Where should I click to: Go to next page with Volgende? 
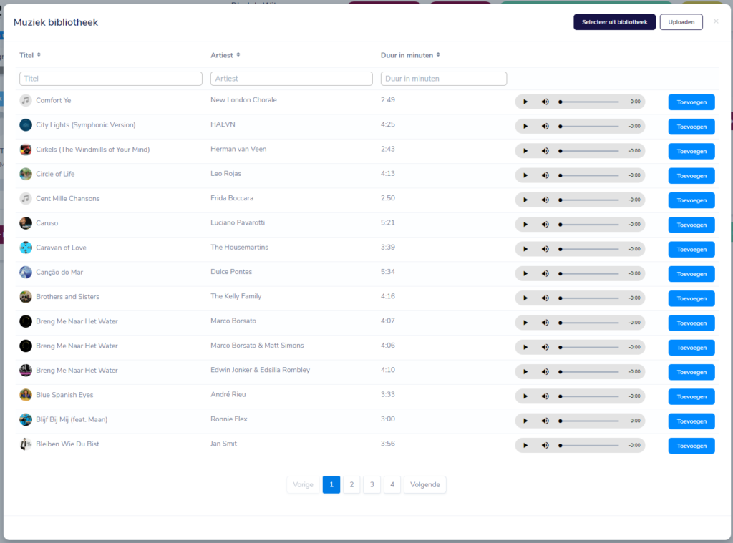click(x=424, y=484)
